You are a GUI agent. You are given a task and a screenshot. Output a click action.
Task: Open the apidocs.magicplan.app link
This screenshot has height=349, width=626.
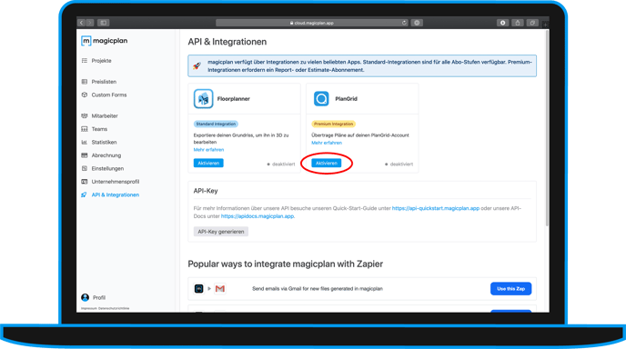257,216
